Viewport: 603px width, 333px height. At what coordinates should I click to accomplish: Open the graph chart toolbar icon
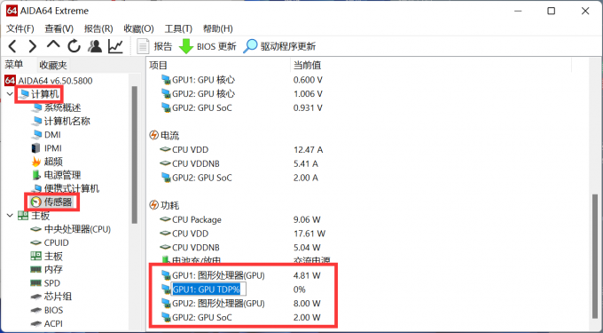pos(115,46)
